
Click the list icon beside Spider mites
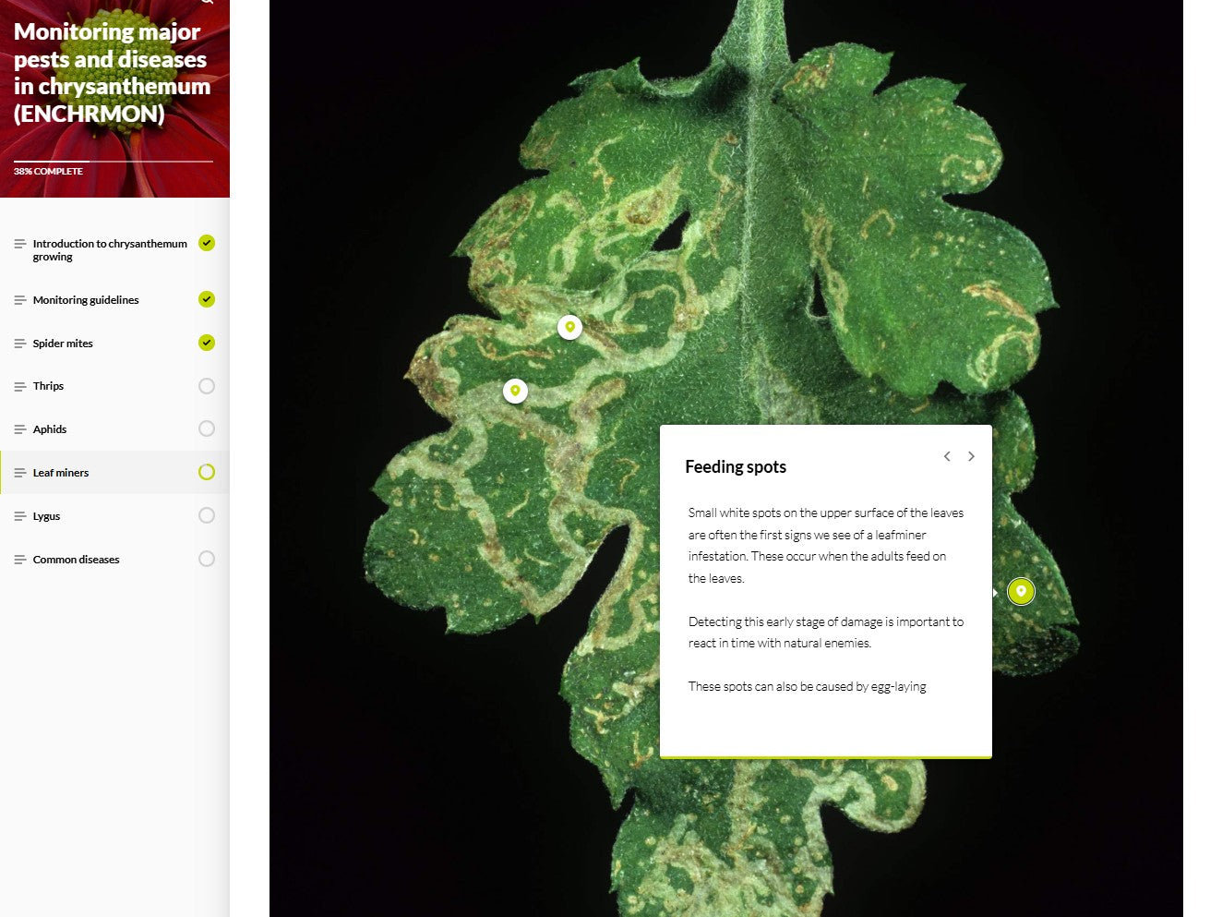(x=20, y=344)
